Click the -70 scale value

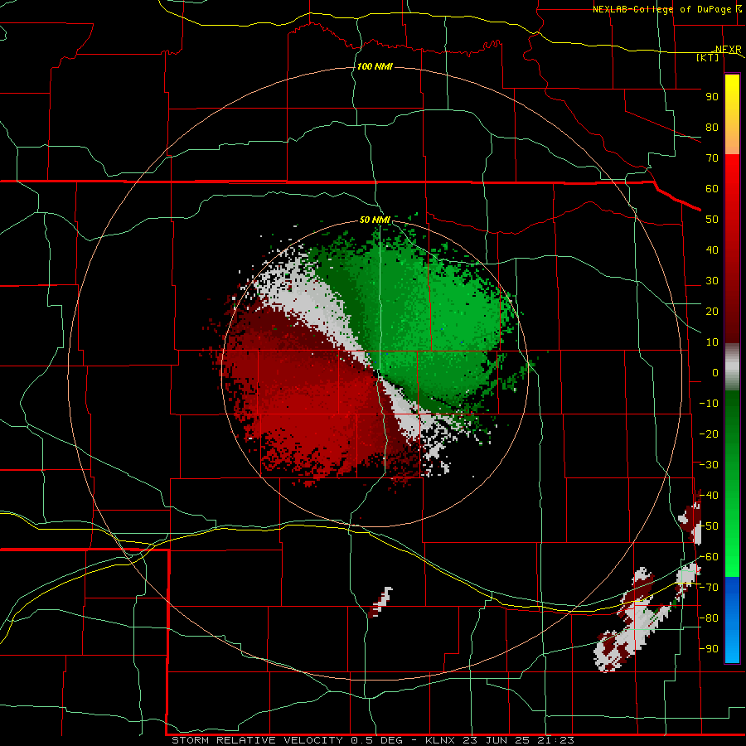(x=709, y=588)
